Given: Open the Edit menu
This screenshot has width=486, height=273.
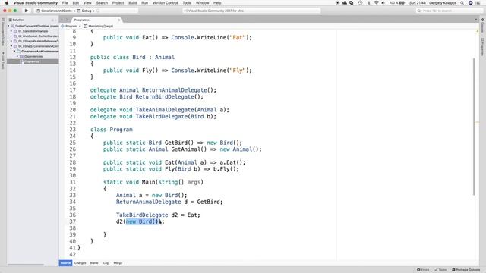Looking at the screenshot, I should click(x=76, y=3).
